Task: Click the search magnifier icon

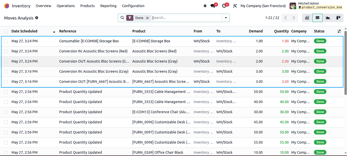Action: coord(122,18)
